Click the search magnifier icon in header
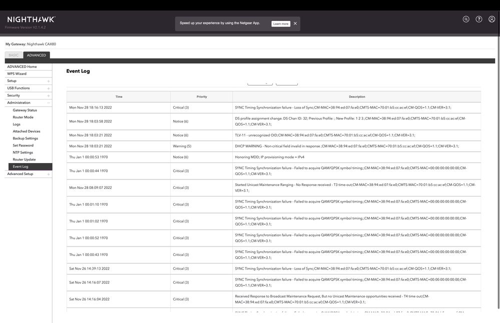The height and width of the screenshot is (323, 500). [466, 19]
